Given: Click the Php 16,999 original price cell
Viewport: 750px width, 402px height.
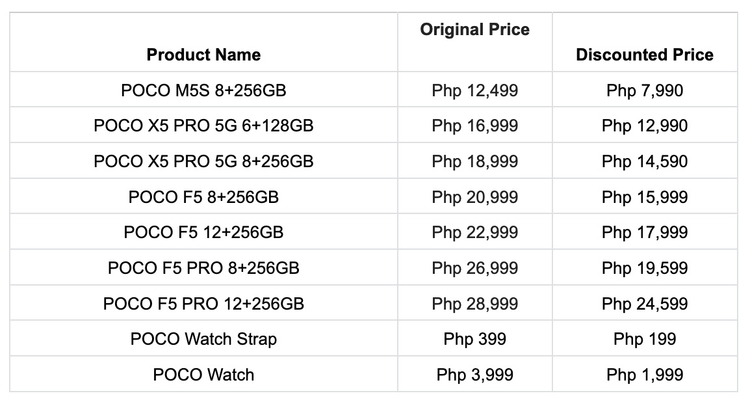Looking at the screenshot, I should 475,126.
